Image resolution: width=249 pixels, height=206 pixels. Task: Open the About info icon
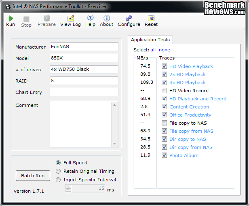107,18
